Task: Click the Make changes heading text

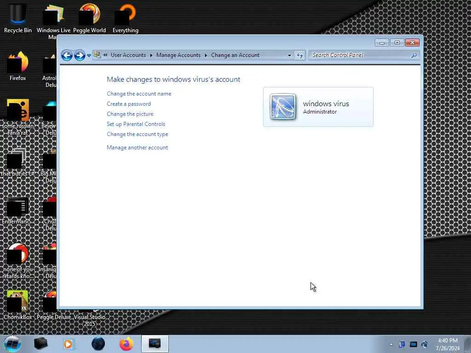Action: point(173,80)
